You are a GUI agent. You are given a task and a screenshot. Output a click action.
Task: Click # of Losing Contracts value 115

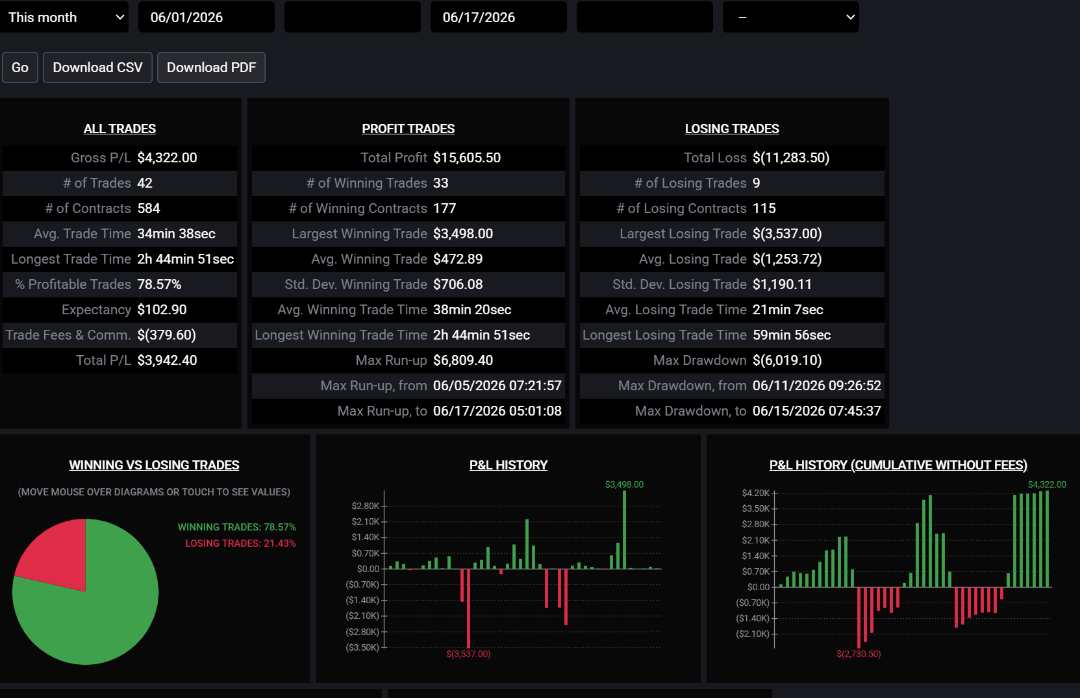pos(764,208)
